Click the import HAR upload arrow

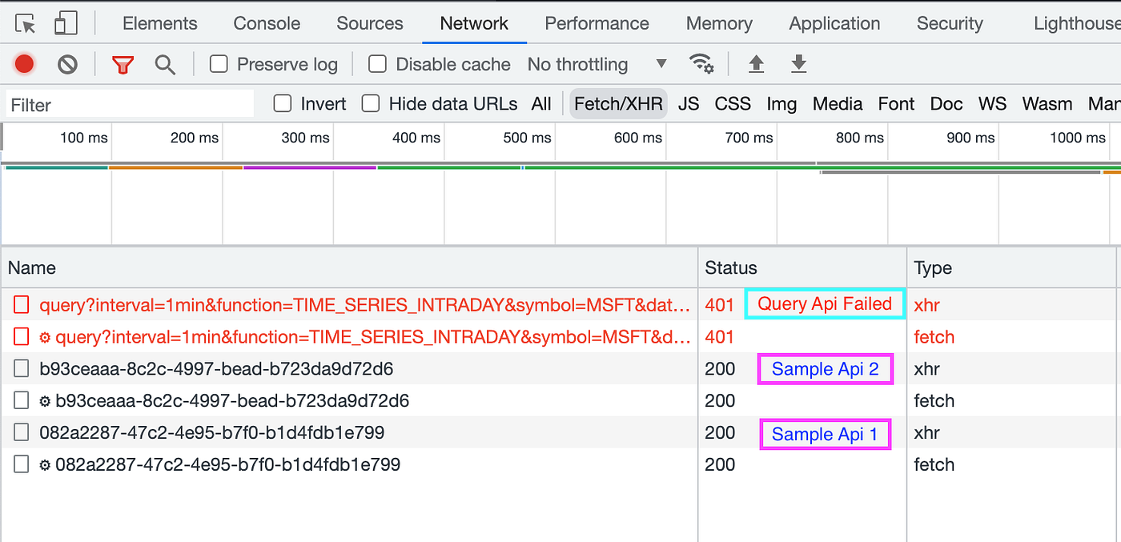coord(756,64)
